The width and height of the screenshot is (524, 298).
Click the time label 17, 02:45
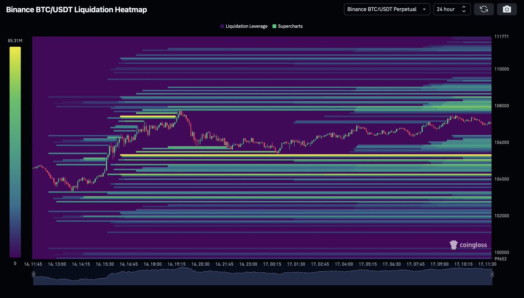pyautogui.click(x=321, y=264)
